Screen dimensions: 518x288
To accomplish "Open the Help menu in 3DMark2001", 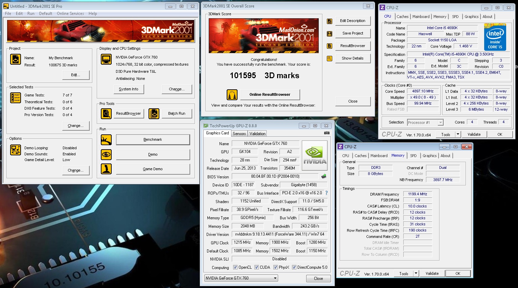I will tap(93, 14).
